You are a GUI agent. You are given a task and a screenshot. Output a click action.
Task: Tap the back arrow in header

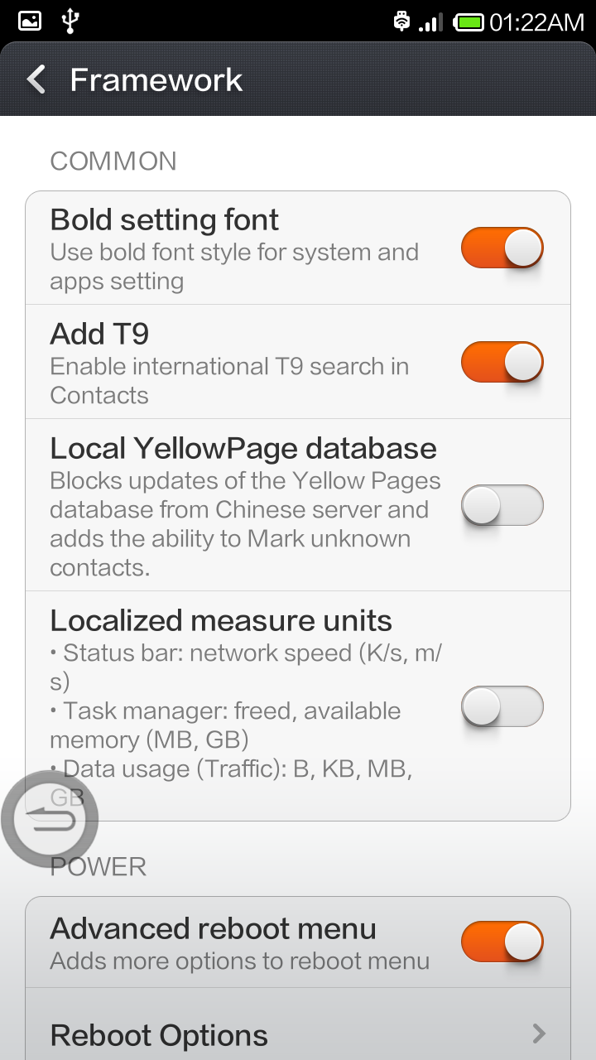(36, 80)
